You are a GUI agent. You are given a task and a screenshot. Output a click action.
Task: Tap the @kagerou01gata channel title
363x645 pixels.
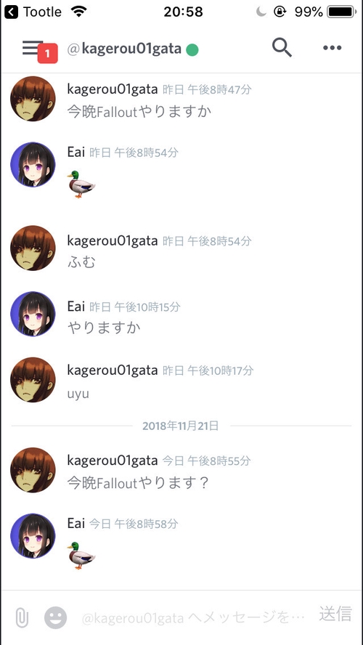tap(124, 49)
